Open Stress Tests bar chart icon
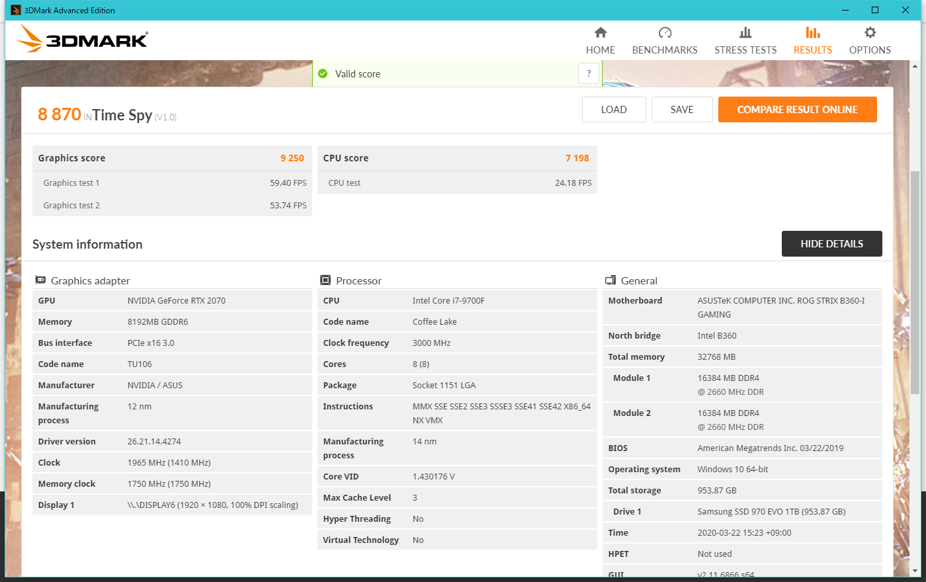The image size is (926, 582). [x=745, y=32]
